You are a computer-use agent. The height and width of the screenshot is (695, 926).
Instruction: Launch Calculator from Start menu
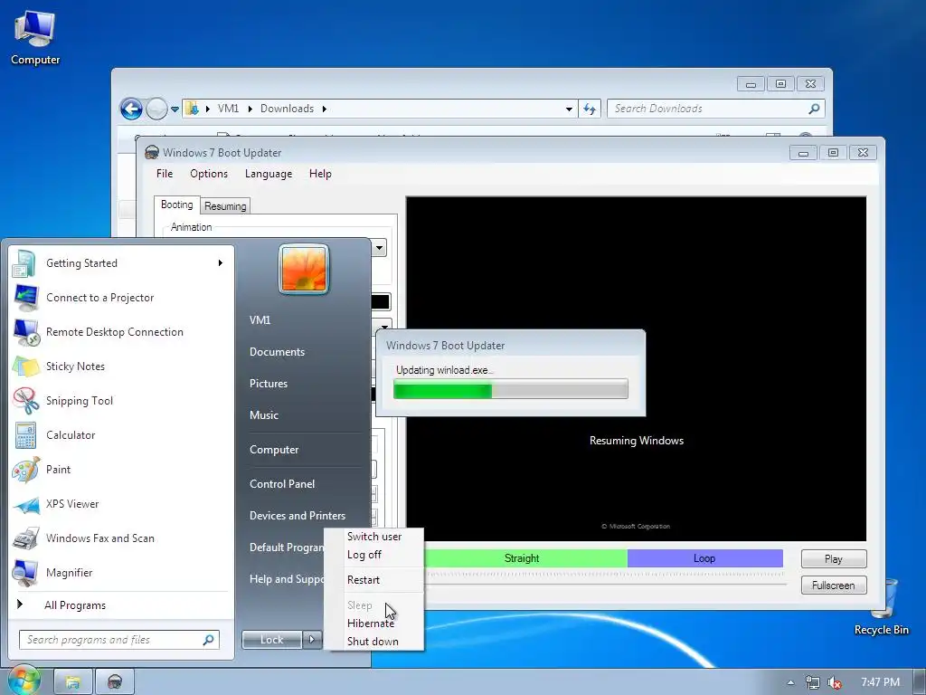click(x=121, y=435)
